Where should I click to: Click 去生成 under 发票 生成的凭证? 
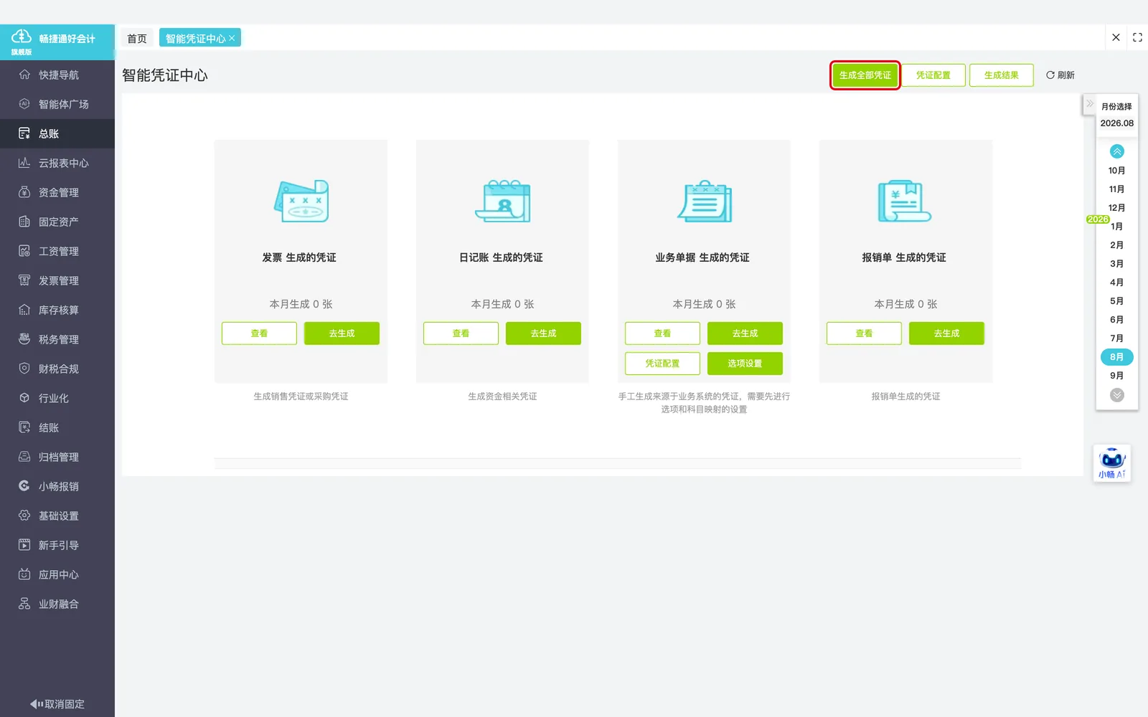pyautogui.click(x=342, y=333)
